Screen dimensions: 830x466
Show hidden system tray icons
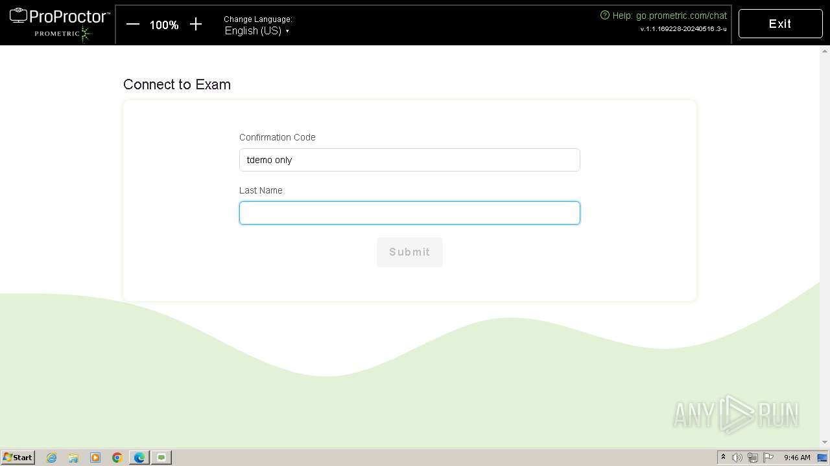click(x=723, y=458)
